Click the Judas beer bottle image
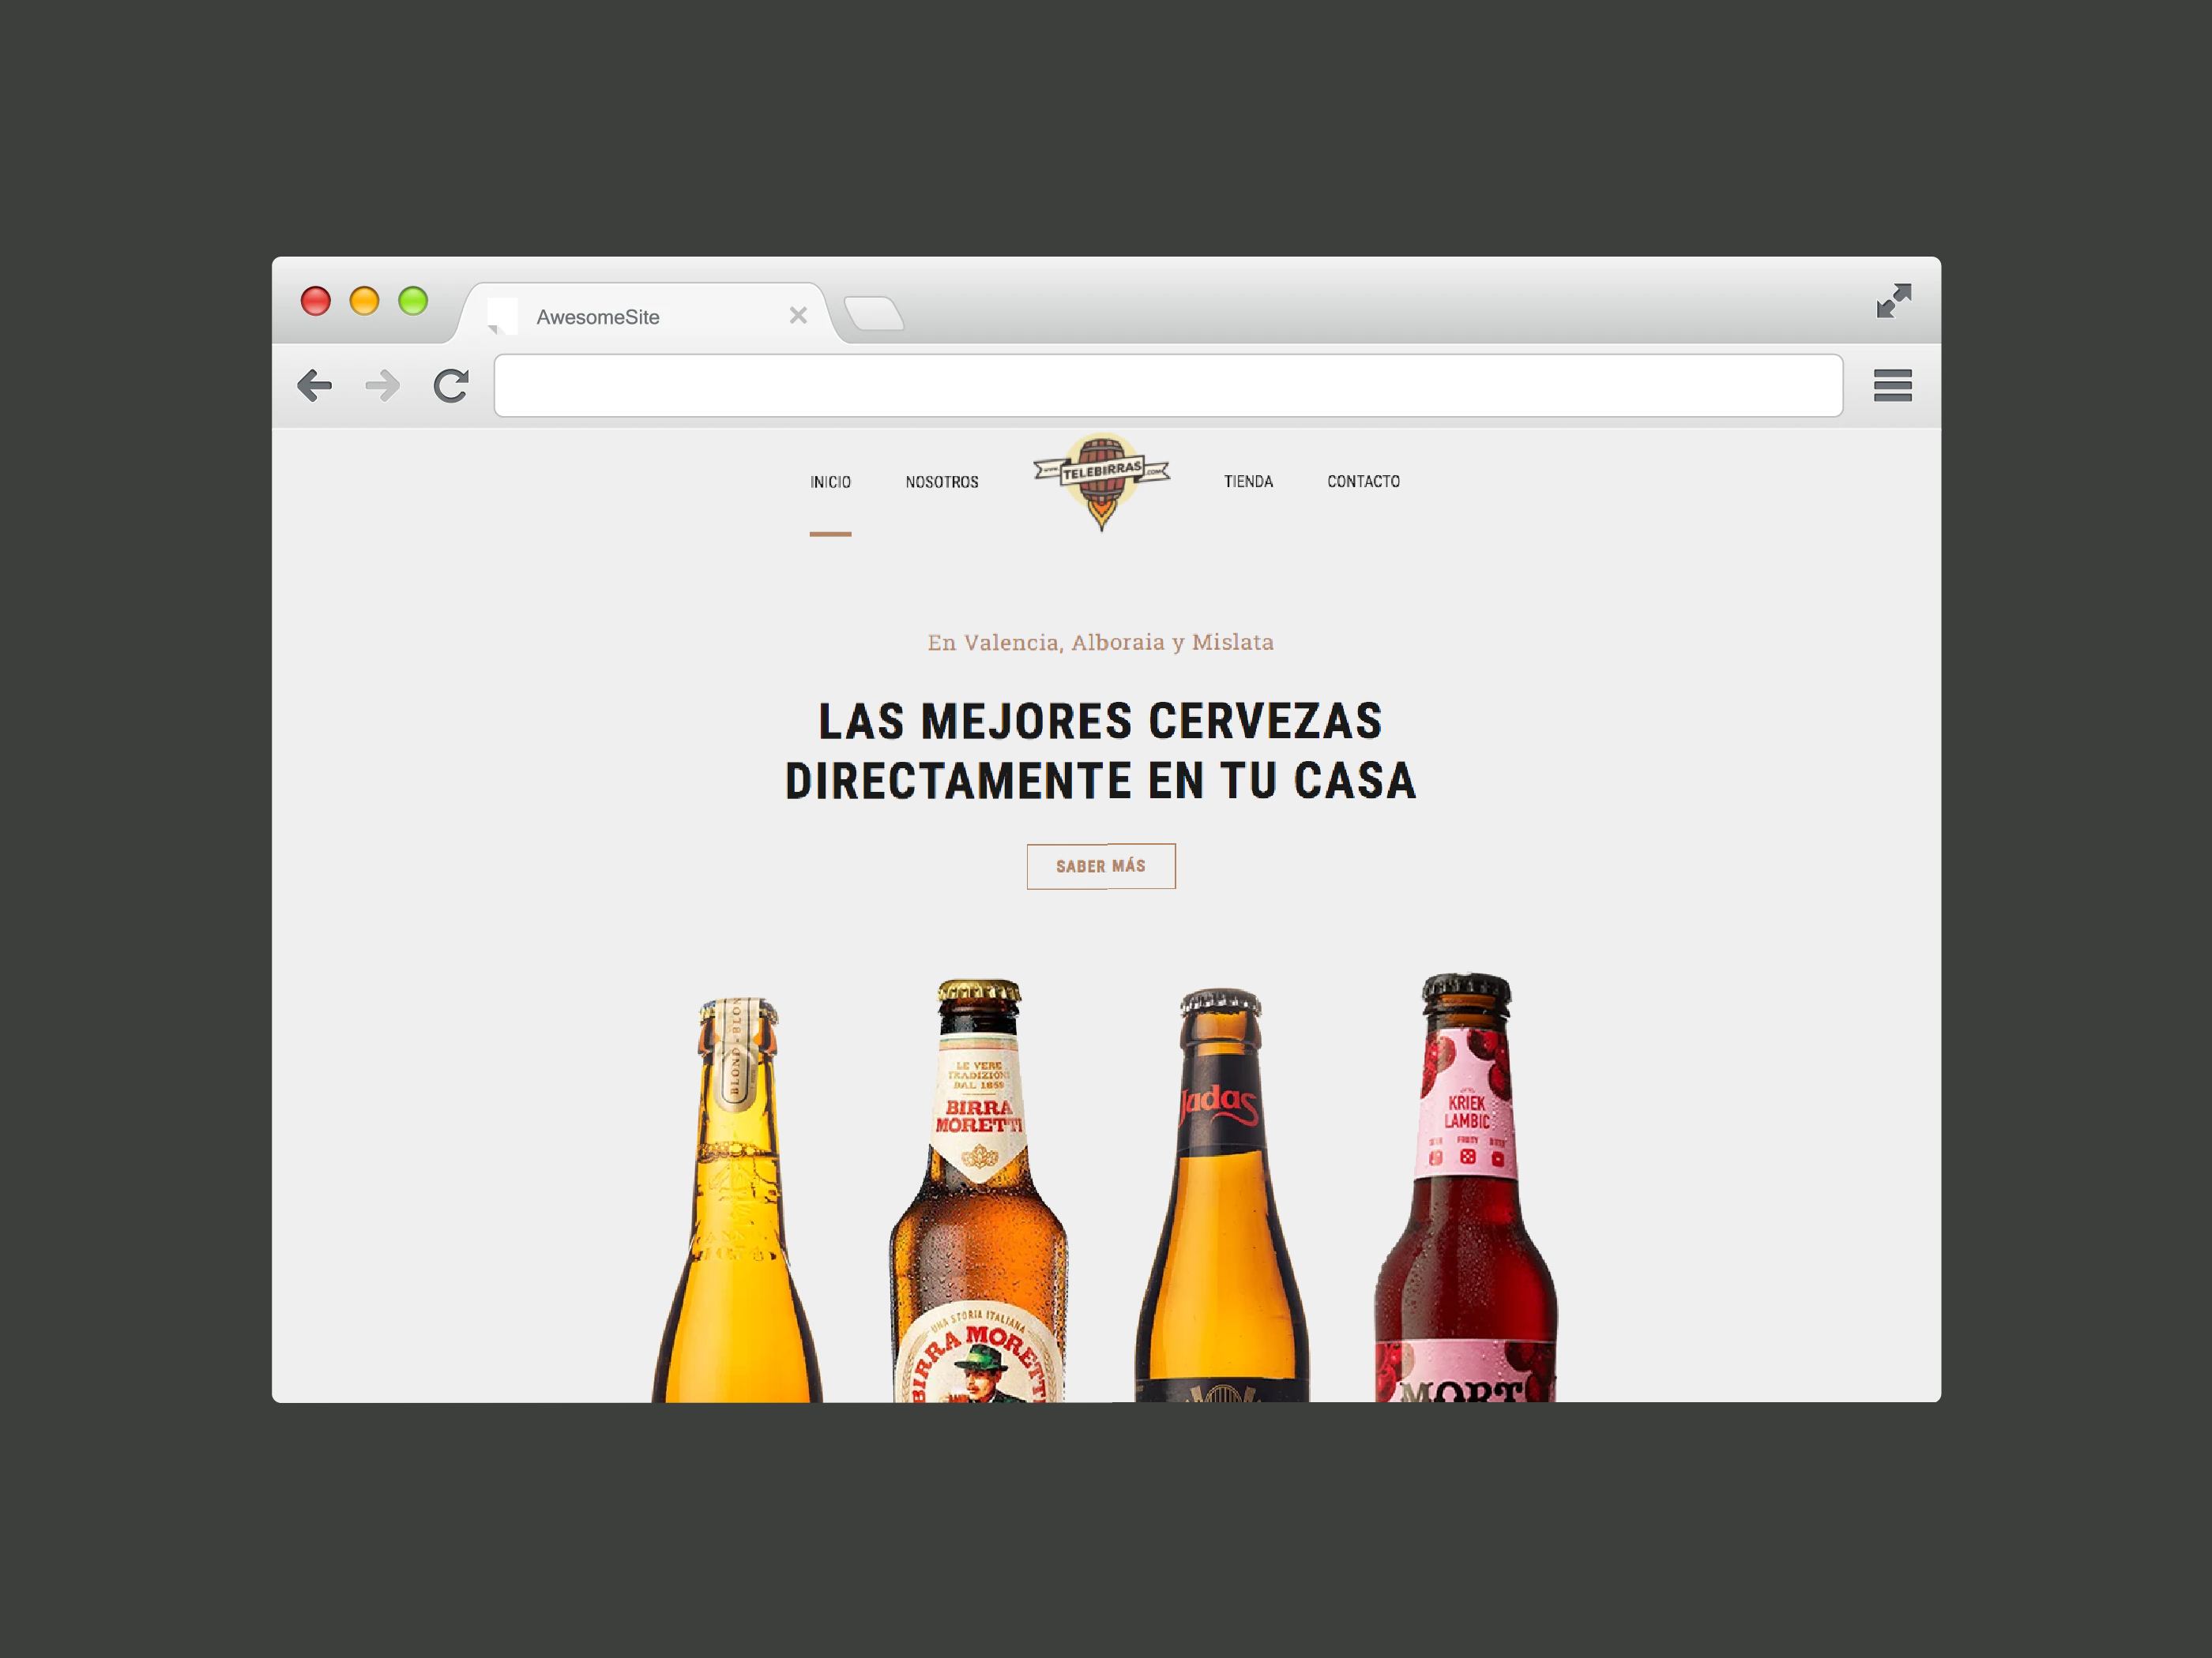The width and height of the screenshot is (2212, 1658). 1222,1195
